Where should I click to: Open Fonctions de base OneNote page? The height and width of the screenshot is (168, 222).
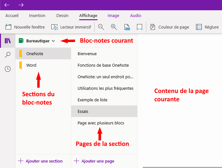(104, 65)
